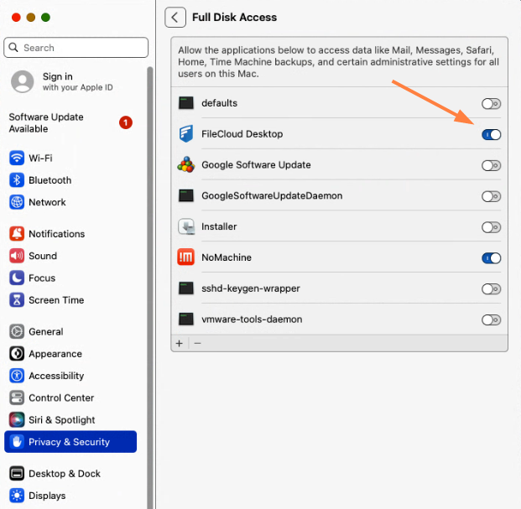Select General in the sidebar
Image resolution: width=521 pixels, height=509 pixels.
tap(45, 331)
